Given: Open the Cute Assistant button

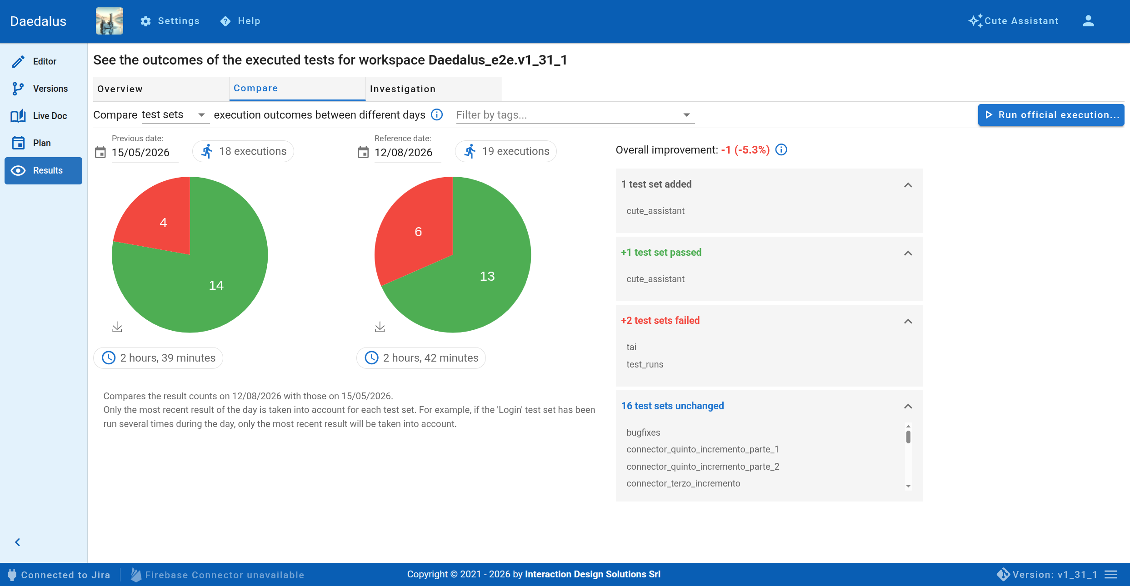Looking at the screenshot, I should click(x=1014, y=21).
